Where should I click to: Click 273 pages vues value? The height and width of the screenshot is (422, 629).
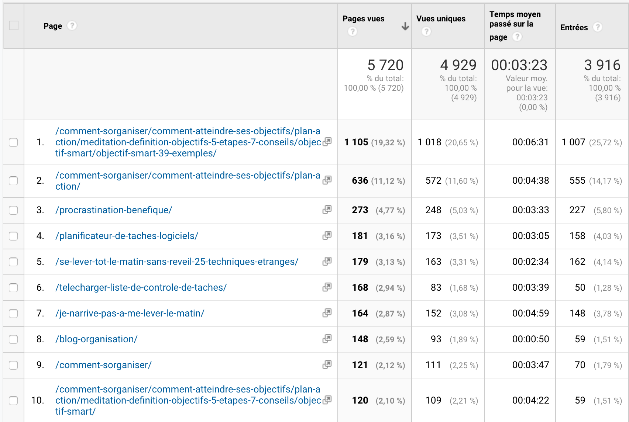[x=360, y=210]
